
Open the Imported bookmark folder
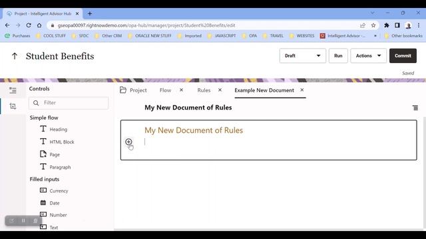click(189, 36)
